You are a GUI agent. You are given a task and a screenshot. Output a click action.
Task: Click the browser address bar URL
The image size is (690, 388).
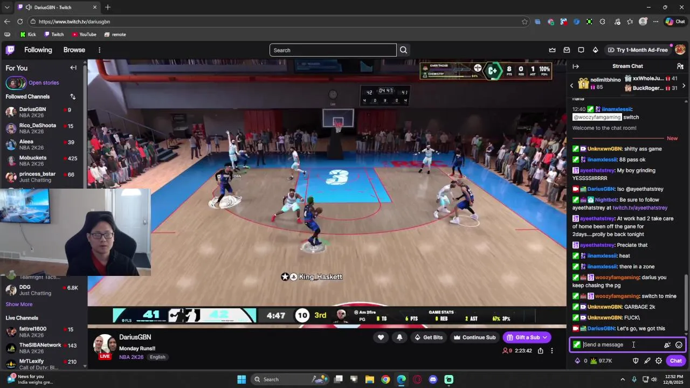(74, 22)
